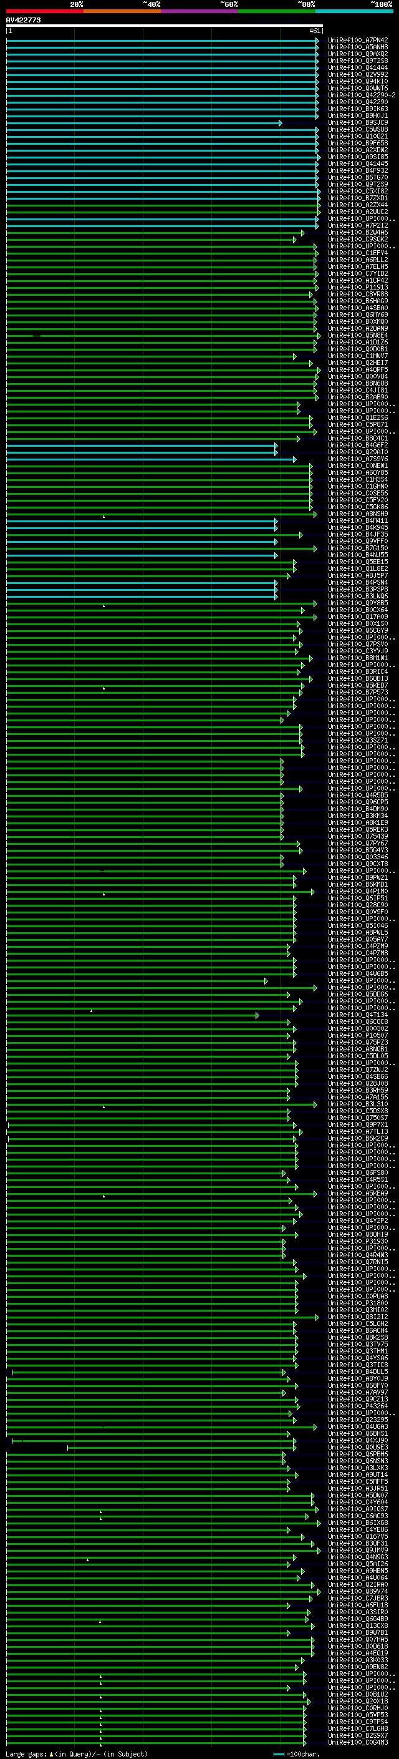Click the query end position 461
The width and height of the screenshot is (399, 1759).
314,31
